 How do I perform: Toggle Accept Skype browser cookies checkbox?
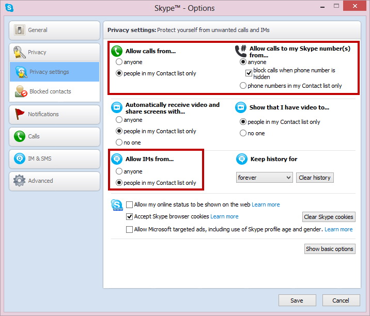tap(129, 216)
